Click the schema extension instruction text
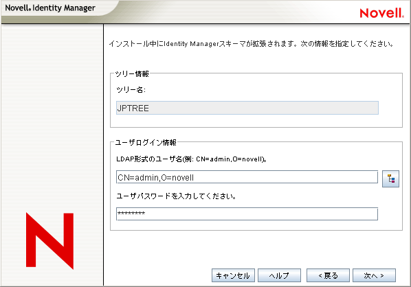This screenshot has width=411, height=287. coord(251,43)
